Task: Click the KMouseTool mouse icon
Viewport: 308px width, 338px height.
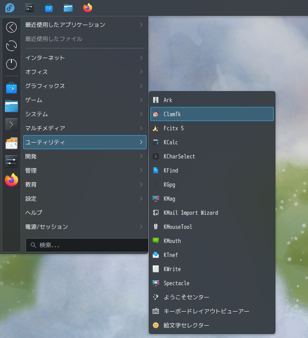Action: tap(156, 227)
